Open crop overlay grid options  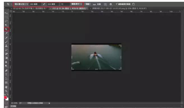pos(105,4)
